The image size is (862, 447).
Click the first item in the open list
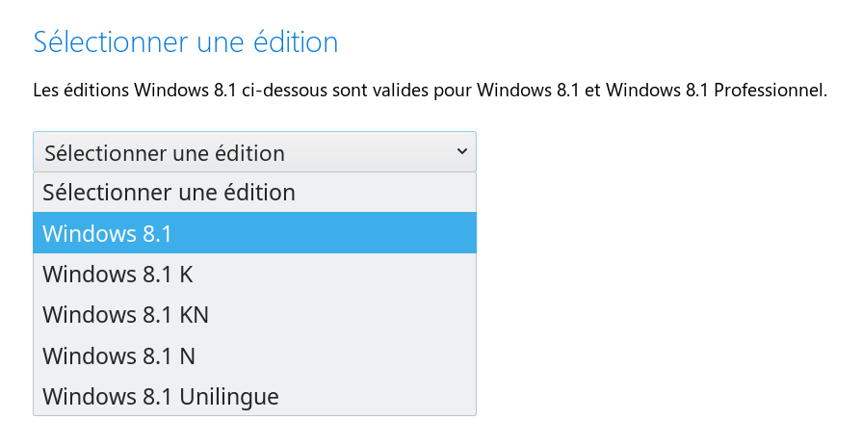254,193
